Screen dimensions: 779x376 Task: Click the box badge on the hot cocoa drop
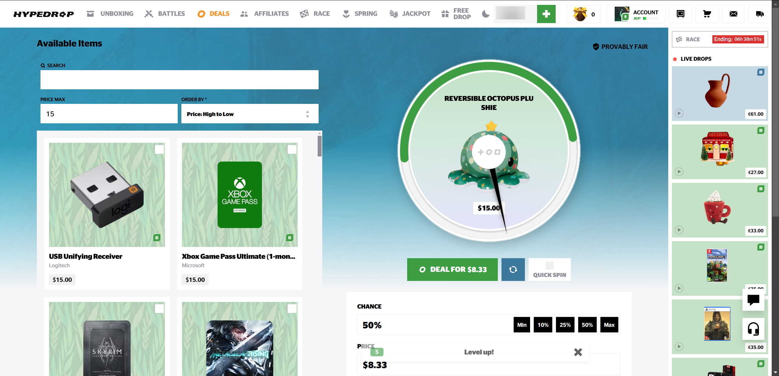761,131
